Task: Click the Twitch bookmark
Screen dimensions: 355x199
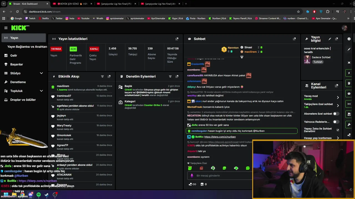Action: coord(30,19)
